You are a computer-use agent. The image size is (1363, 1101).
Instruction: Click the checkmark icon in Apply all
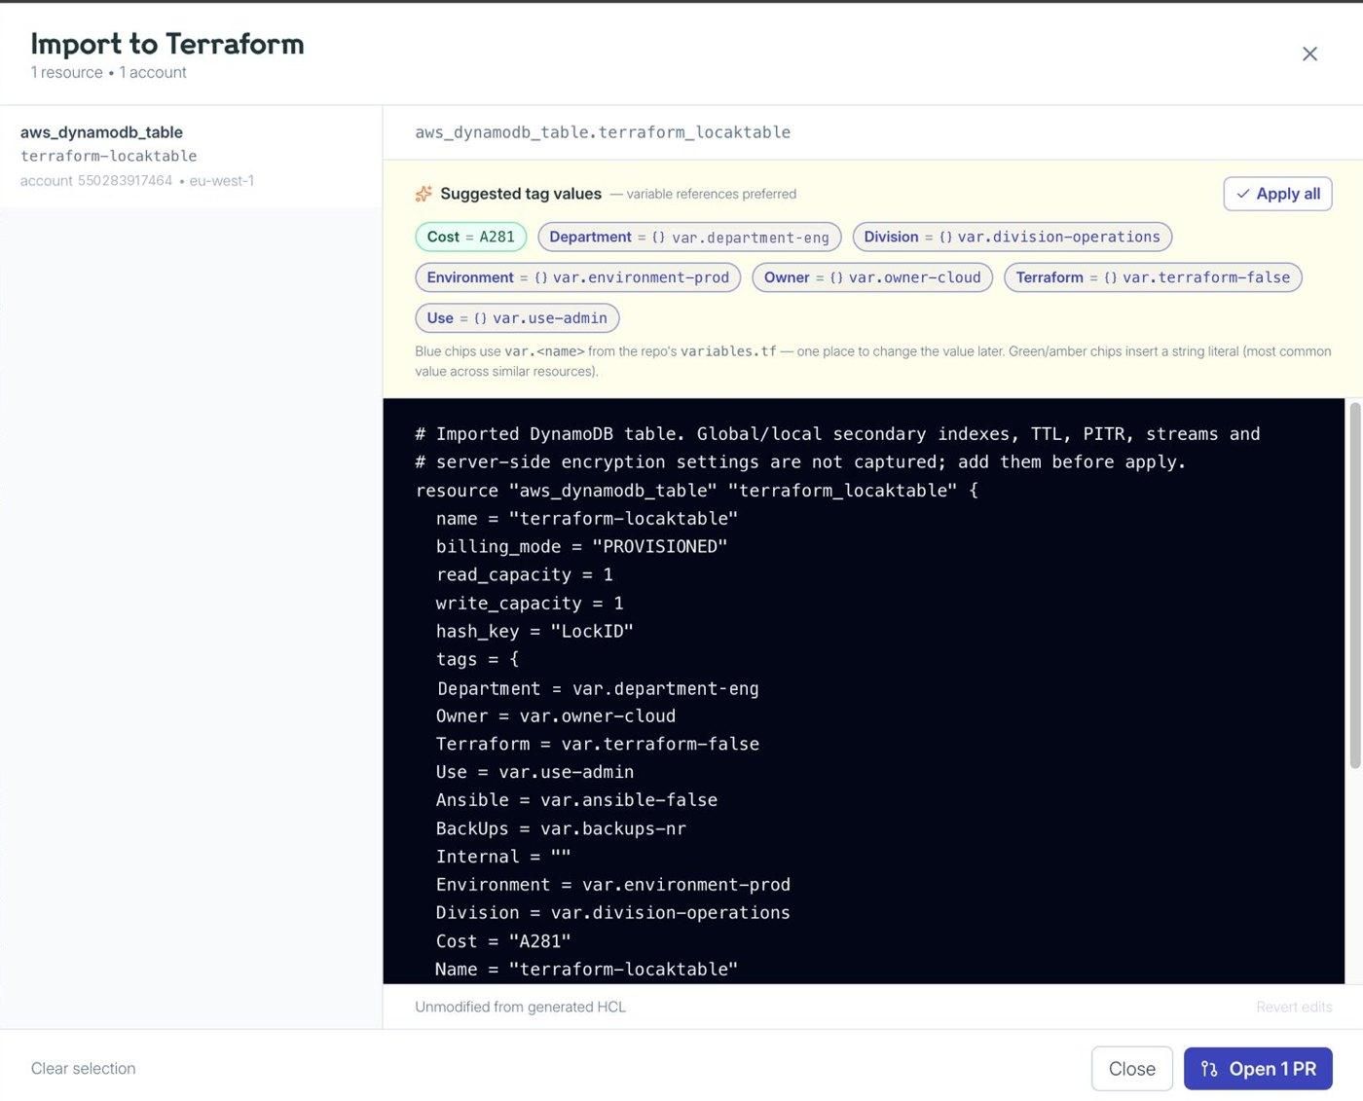coord(1243,194)
